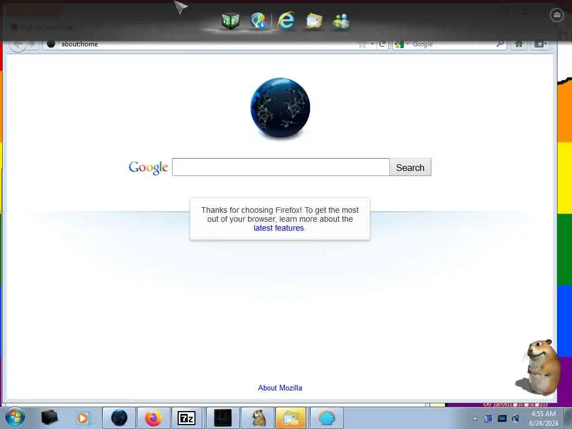Launch the globe download dock icon
Viewport: 572px width, 429px height.
click(x=259, y=21)
